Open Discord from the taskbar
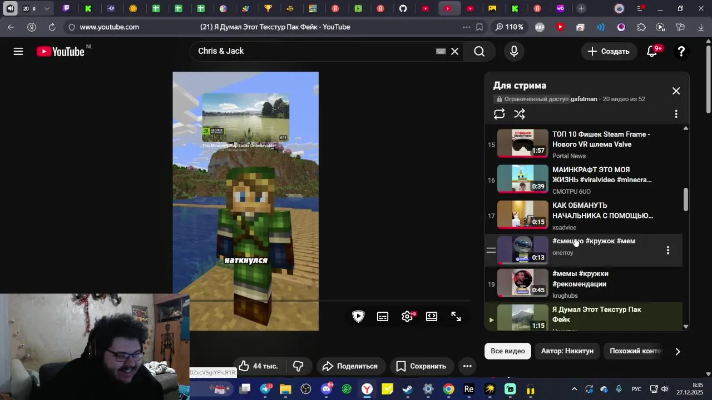Image resolution: width=712 pixels, height=400 pixels. click(327, 389)
